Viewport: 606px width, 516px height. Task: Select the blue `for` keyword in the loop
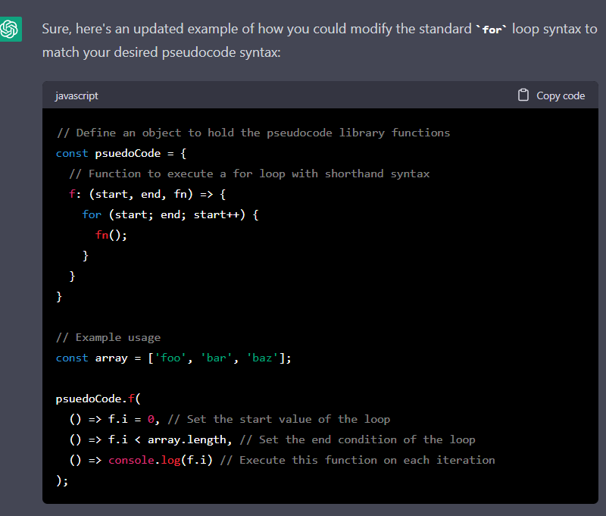(92, 214)
